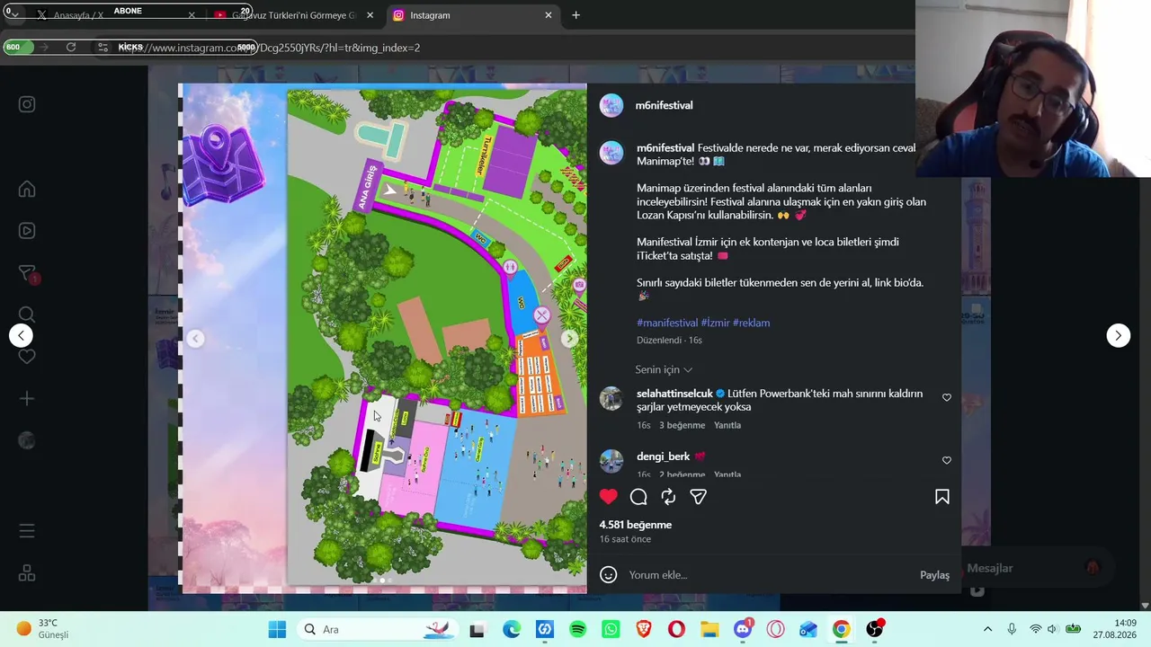
Task: Close the Gagavuz Türkleri YouTube tab
Action: coord(370,15)
